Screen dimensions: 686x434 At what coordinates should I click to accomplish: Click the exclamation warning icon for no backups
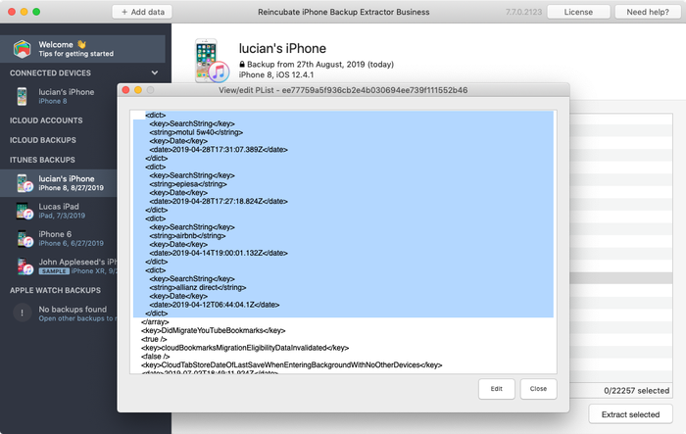pyautogui.click(x=23, y=313)
